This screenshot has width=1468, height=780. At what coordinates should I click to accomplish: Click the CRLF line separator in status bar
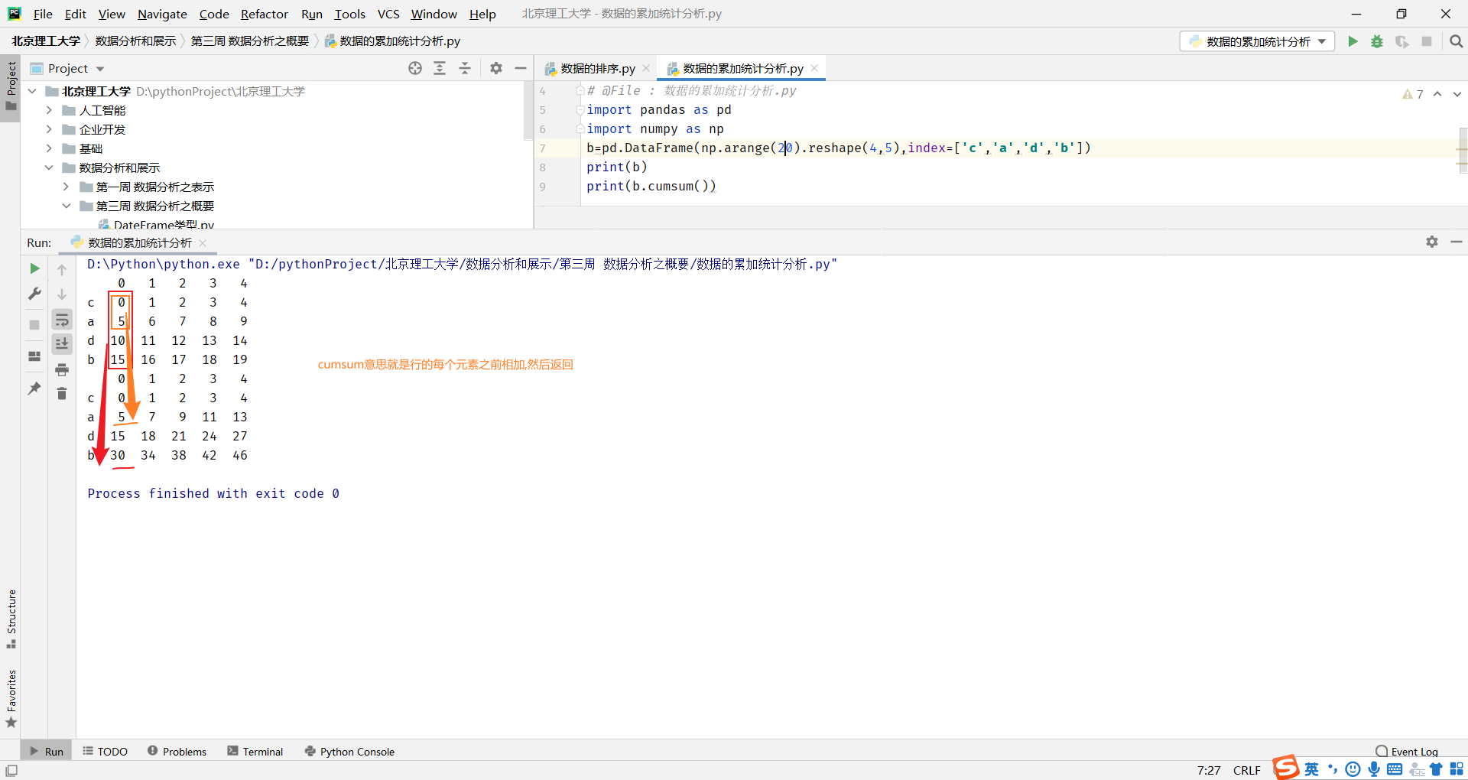[1246, 770]
